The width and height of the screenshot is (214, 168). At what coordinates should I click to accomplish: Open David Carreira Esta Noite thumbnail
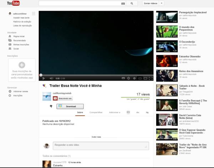point(167,120)
